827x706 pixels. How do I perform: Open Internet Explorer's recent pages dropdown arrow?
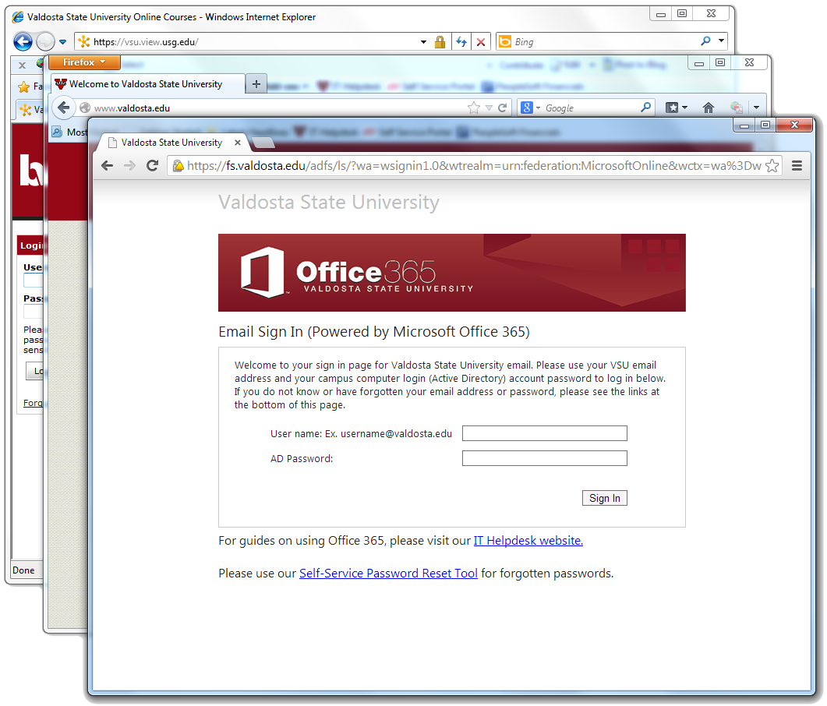[x=63, y=41]
